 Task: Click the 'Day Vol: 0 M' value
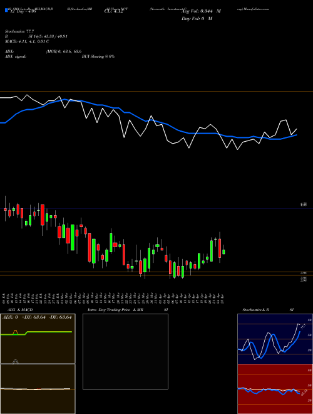(197, 19)
